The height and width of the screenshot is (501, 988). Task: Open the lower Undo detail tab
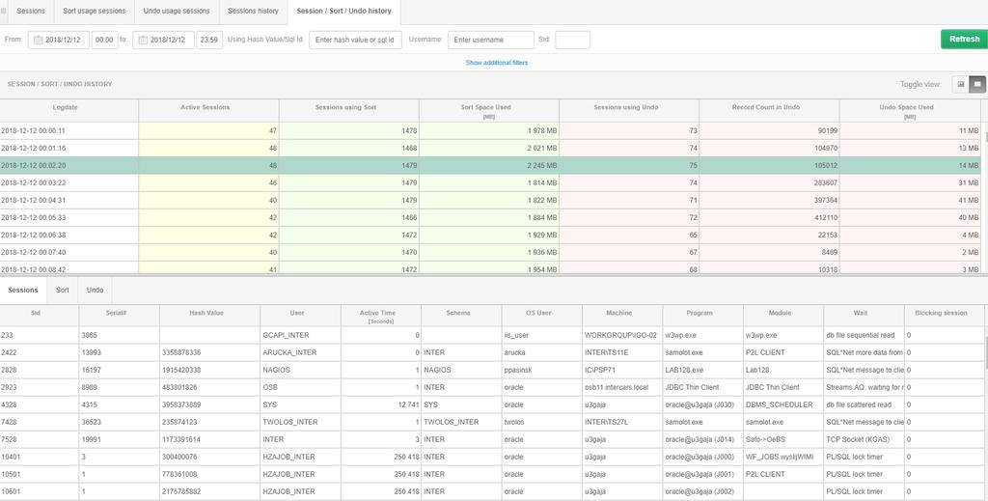coord(95,290)
